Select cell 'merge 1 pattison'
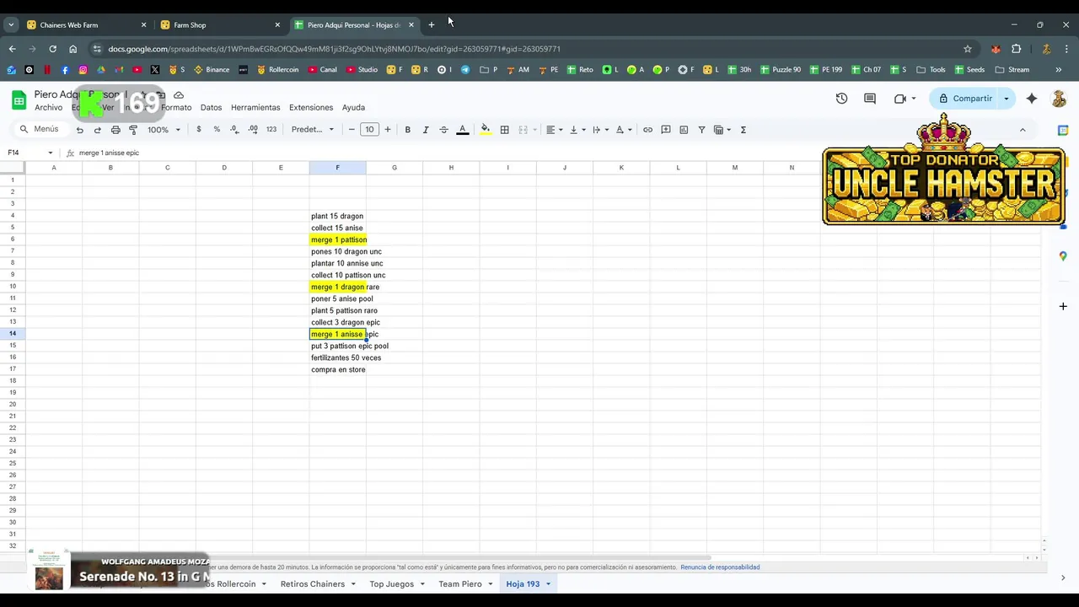Screen dimensions: 1079x607 click(338, 239)
